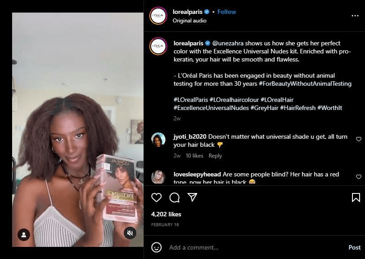Open the #GreyHair hashtag

[x=264, y=108]
